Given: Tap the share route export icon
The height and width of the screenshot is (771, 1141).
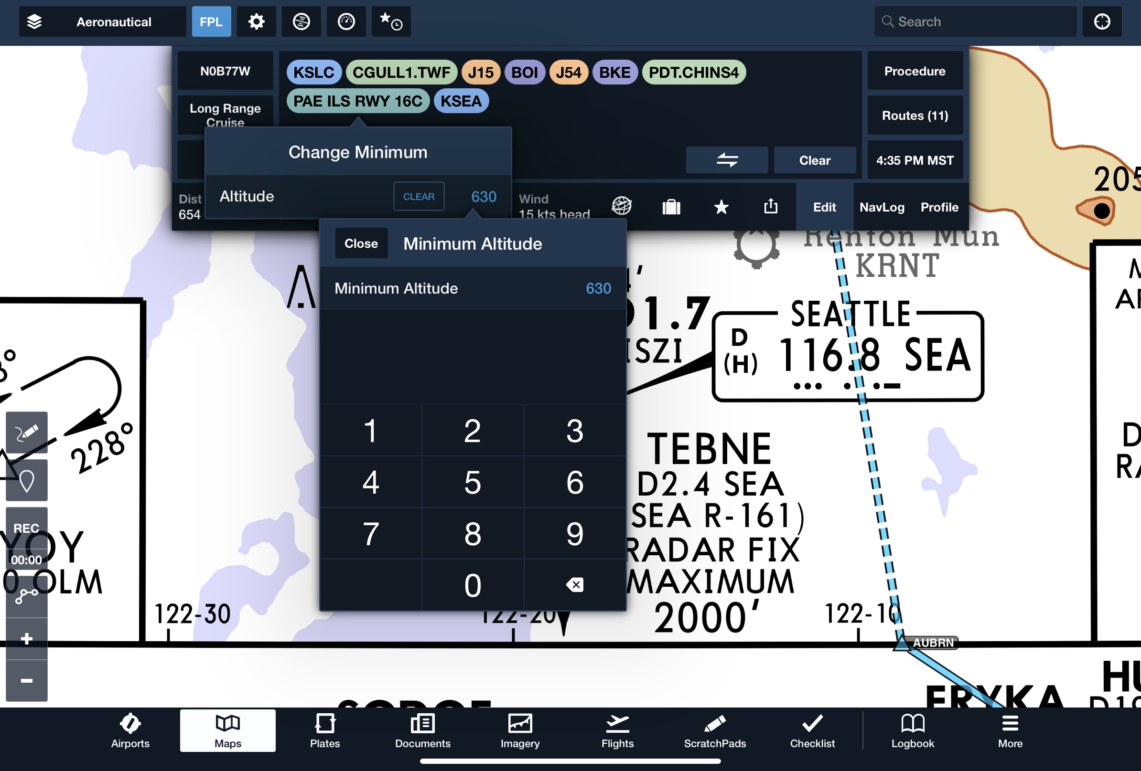Looking at the screenshot, I should click(770, 207).
